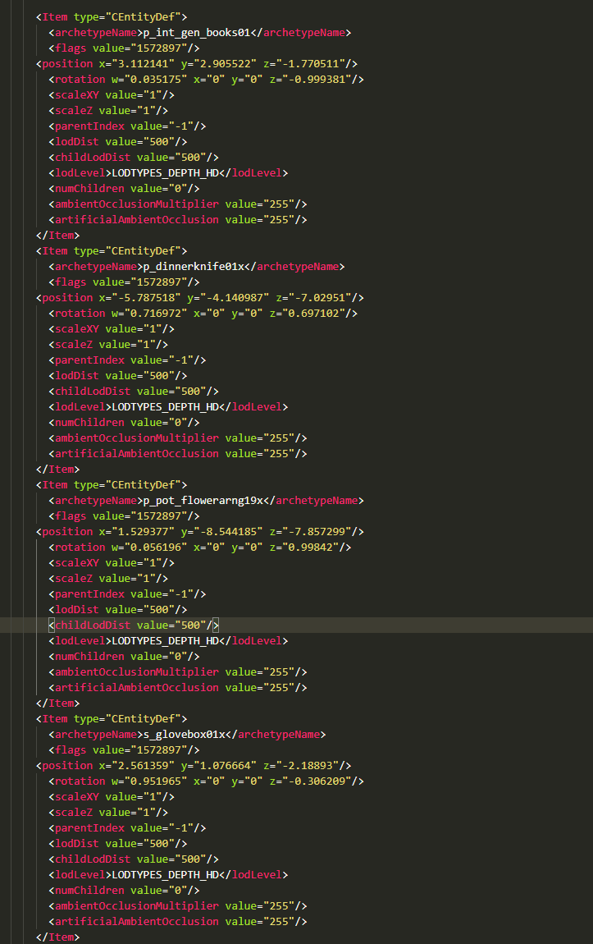Click the archetype name p_pot_flowerarng19x

click(x=203, y=500)
